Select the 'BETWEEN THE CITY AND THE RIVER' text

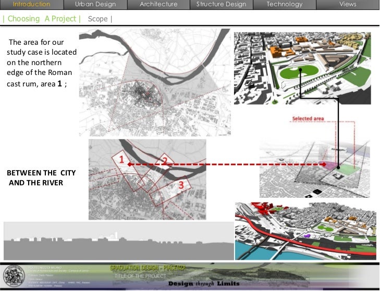[38, 178]
